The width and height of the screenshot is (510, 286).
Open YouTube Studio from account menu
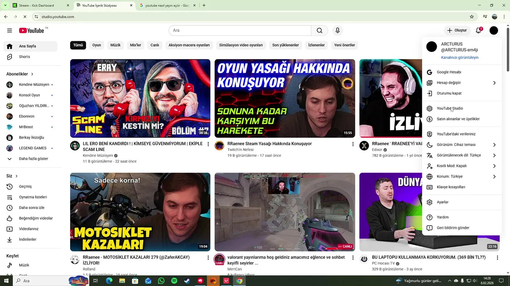(462, 108)
